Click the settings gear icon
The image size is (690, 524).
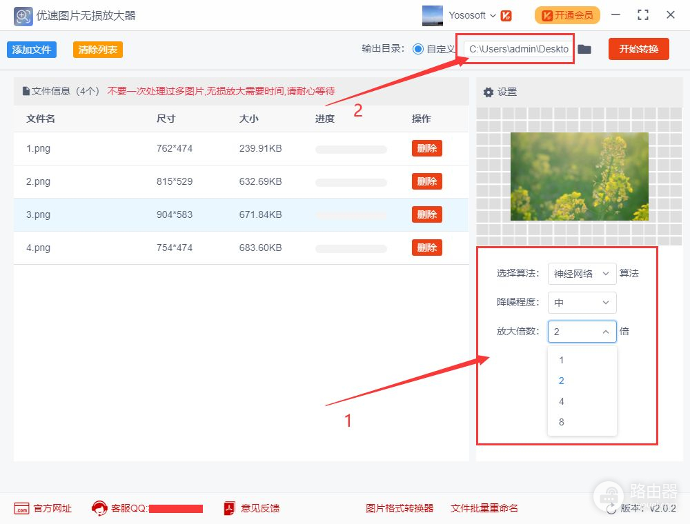(x=489, y=92)
